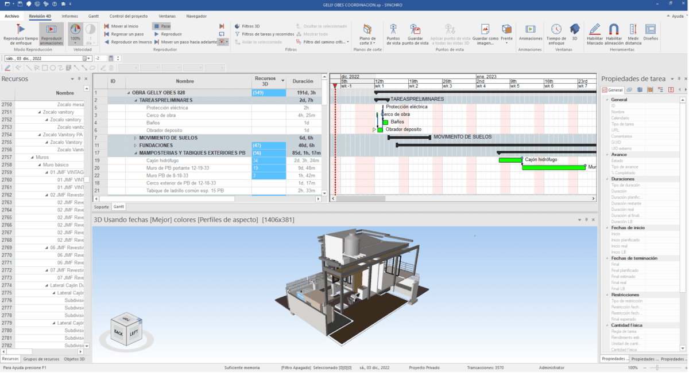Select the Medir distancia tool
The height and width of the screenshot is (373, 689).
pos(633,29)
